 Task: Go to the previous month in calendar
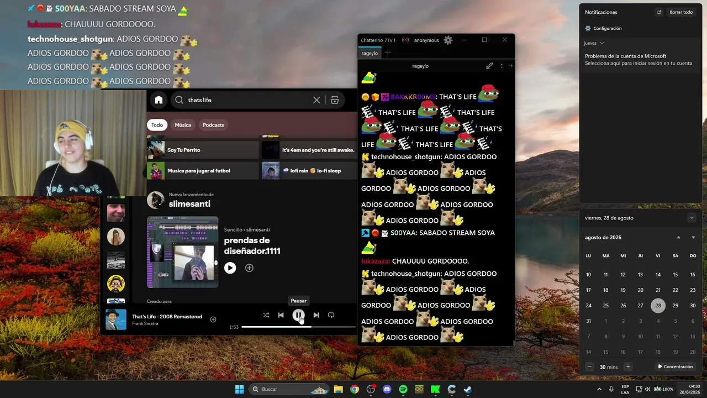pos(679,238)
